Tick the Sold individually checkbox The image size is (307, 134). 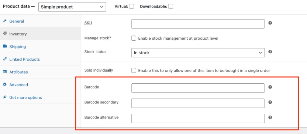coord(133,70)
